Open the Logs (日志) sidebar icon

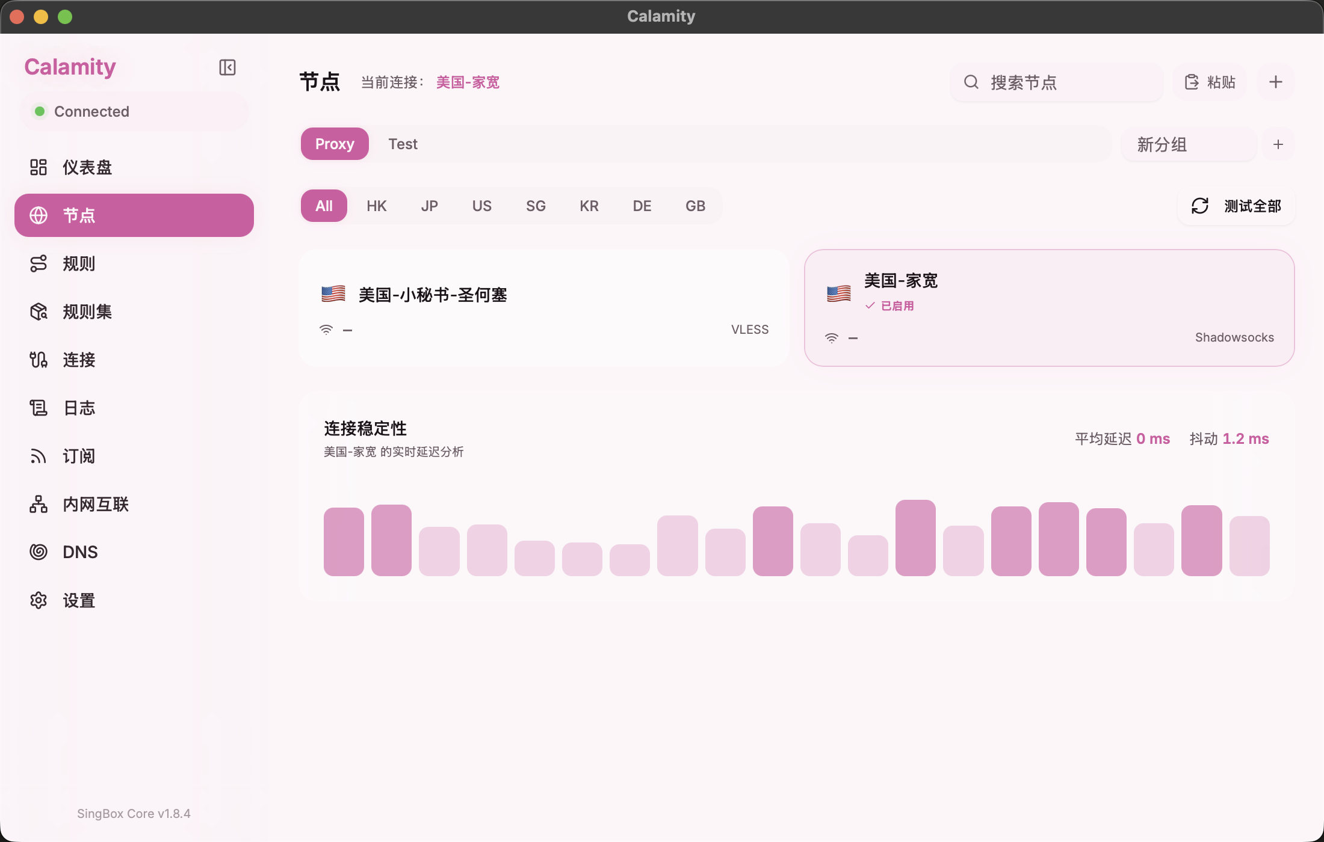pos(39,408)
